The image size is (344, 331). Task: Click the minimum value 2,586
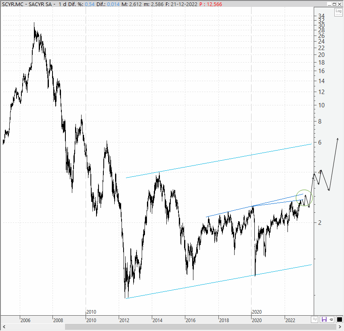[x=157, y=4]
